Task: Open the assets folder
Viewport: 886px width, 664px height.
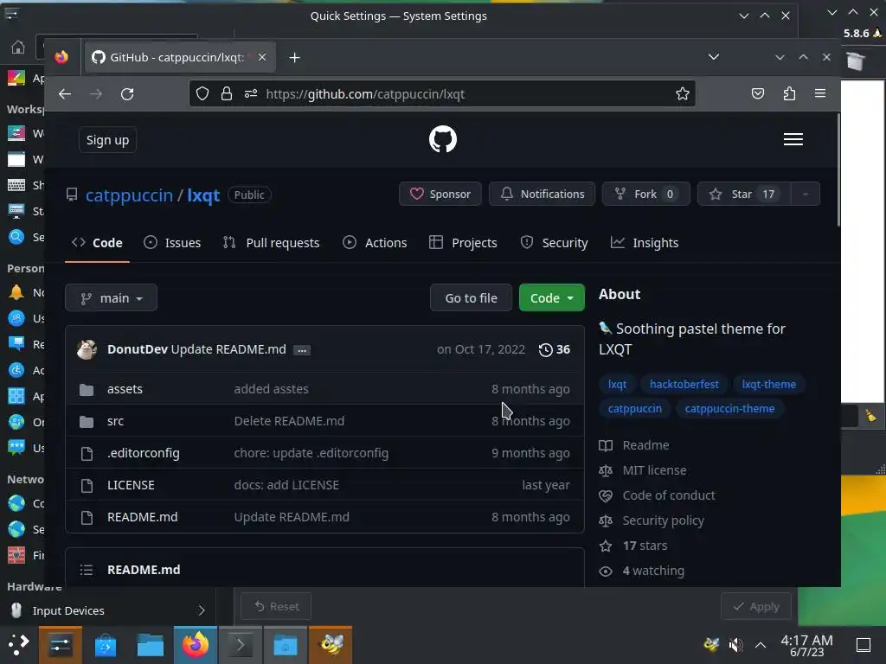Action: pos(125,389)
